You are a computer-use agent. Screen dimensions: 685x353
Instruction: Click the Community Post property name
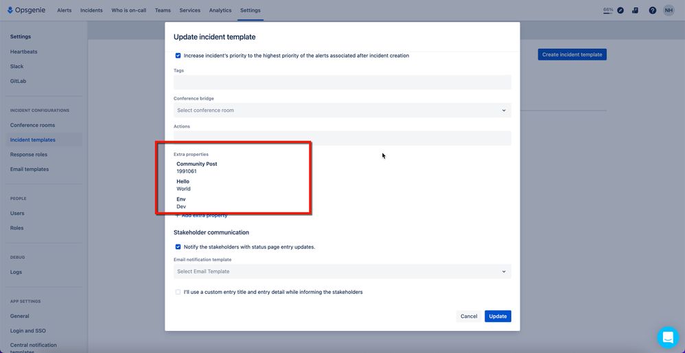coord(197,164)
